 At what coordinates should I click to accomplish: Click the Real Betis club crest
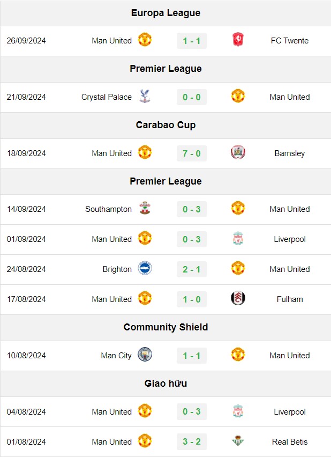[238, 441]
